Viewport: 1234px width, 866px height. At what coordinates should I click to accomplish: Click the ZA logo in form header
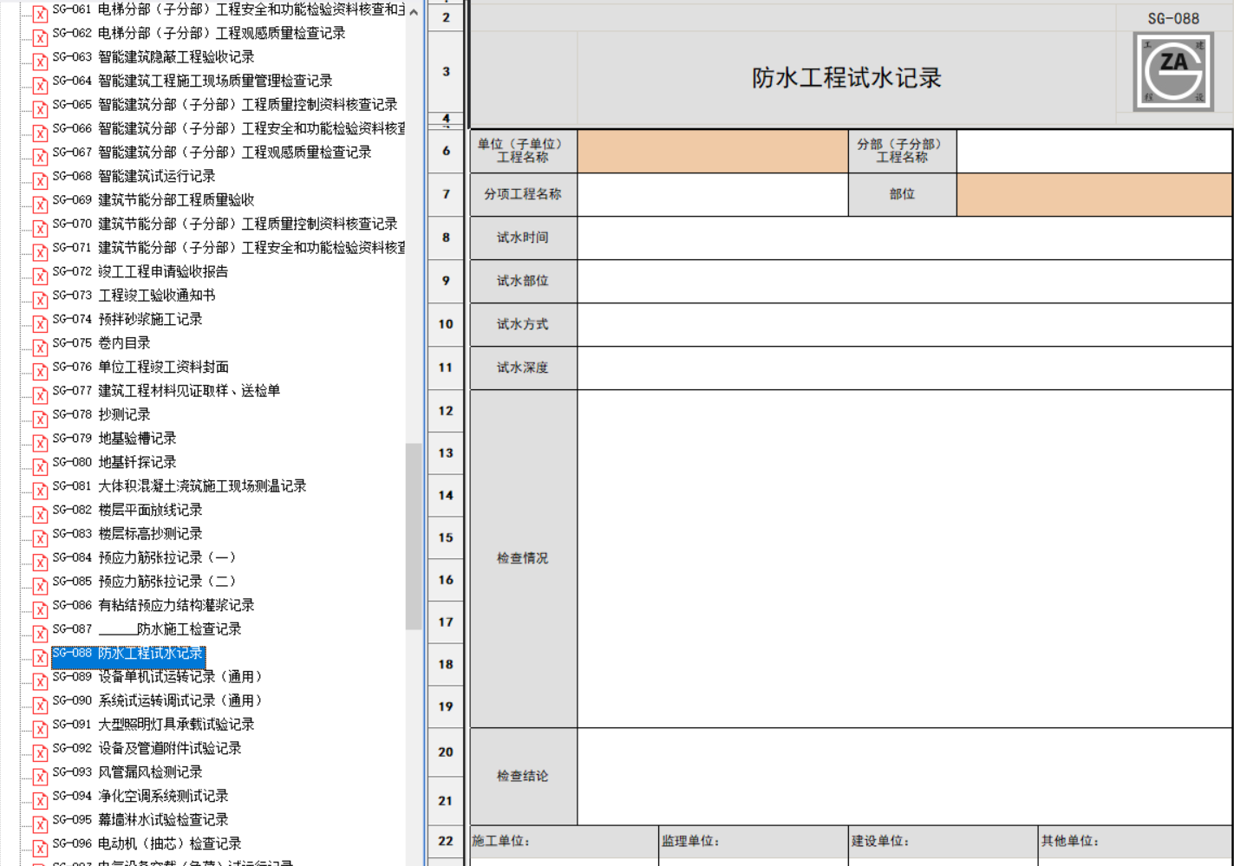(x=1173, y=71)
